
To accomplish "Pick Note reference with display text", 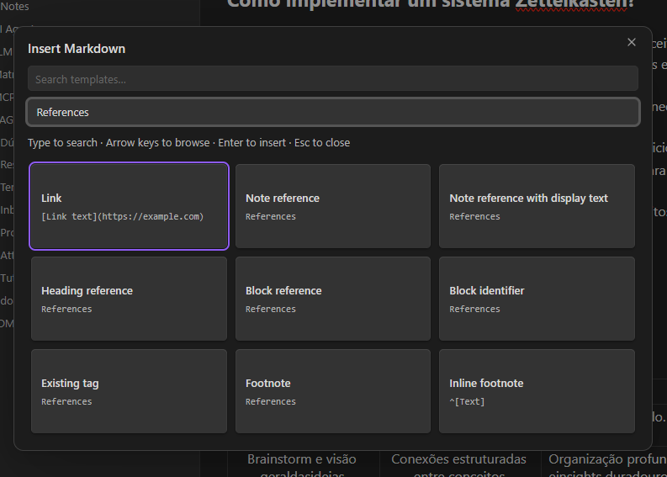I will [537, 206].
